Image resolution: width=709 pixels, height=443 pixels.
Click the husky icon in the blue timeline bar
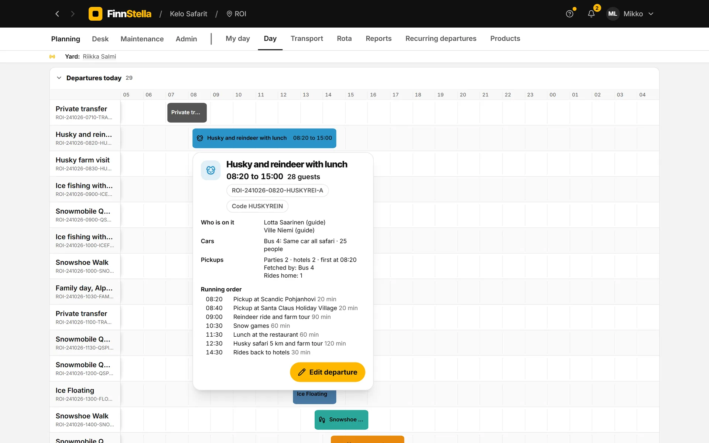[200, 138]
